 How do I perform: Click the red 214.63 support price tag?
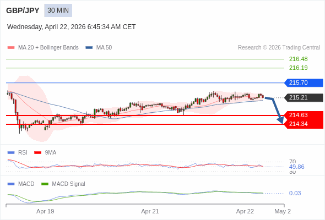304,116
